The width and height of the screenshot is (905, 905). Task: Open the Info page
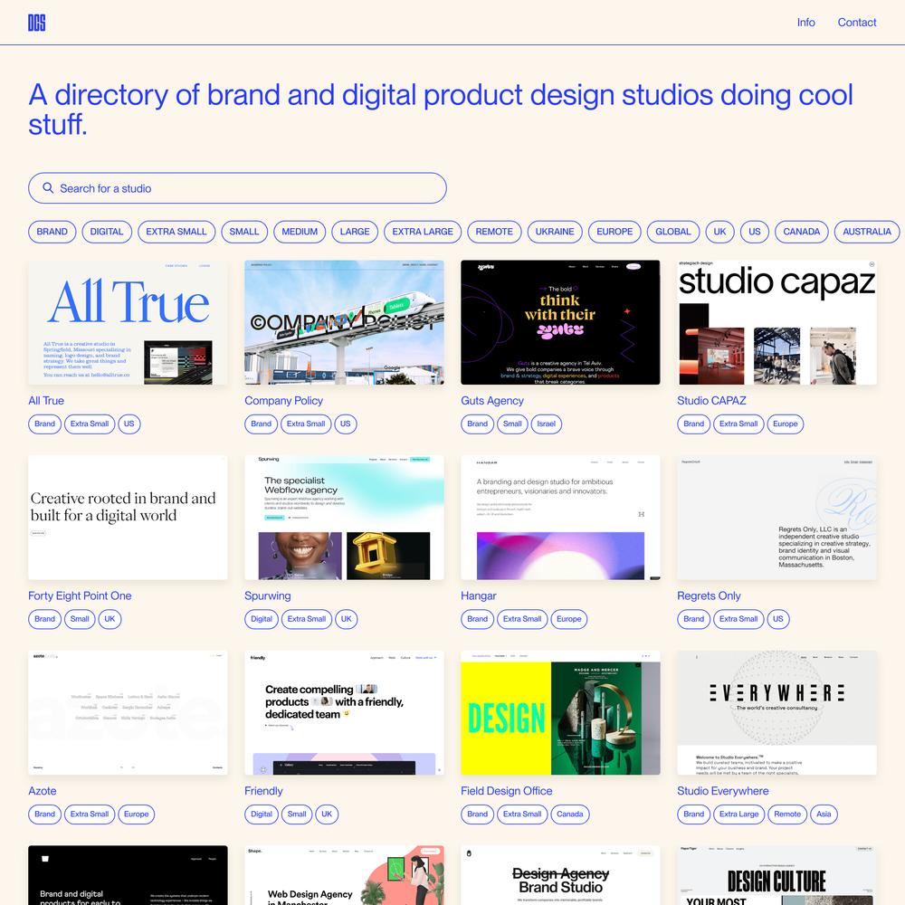[x=805, y=23]
